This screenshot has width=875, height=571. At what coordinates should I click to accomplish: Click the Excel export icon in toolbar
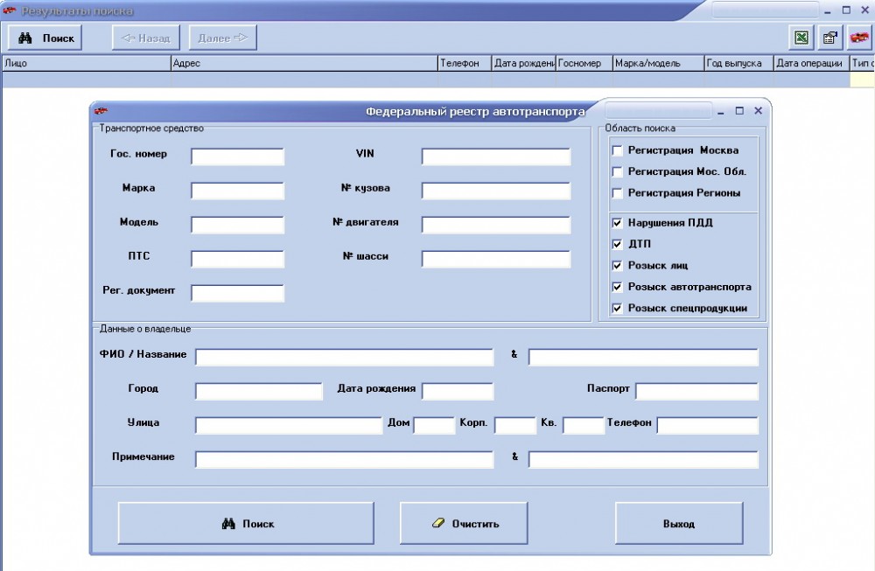click(x=801, y=38)
